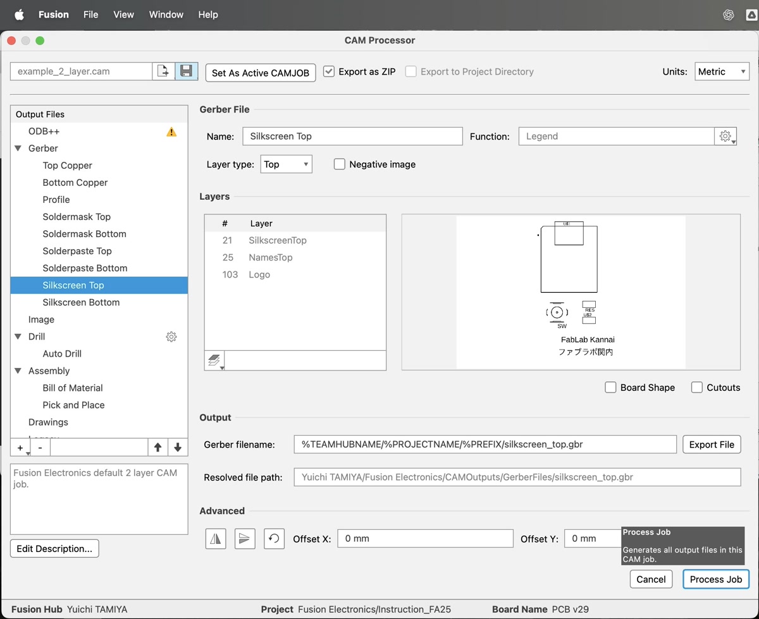The height and width of the screenshot is (619, 759).
Task: Open the File menu
Action: (x=91, y=15)
